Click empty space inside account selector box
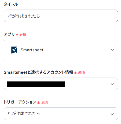This screenshot has height=124, width=121. click(x=88, y=84)
